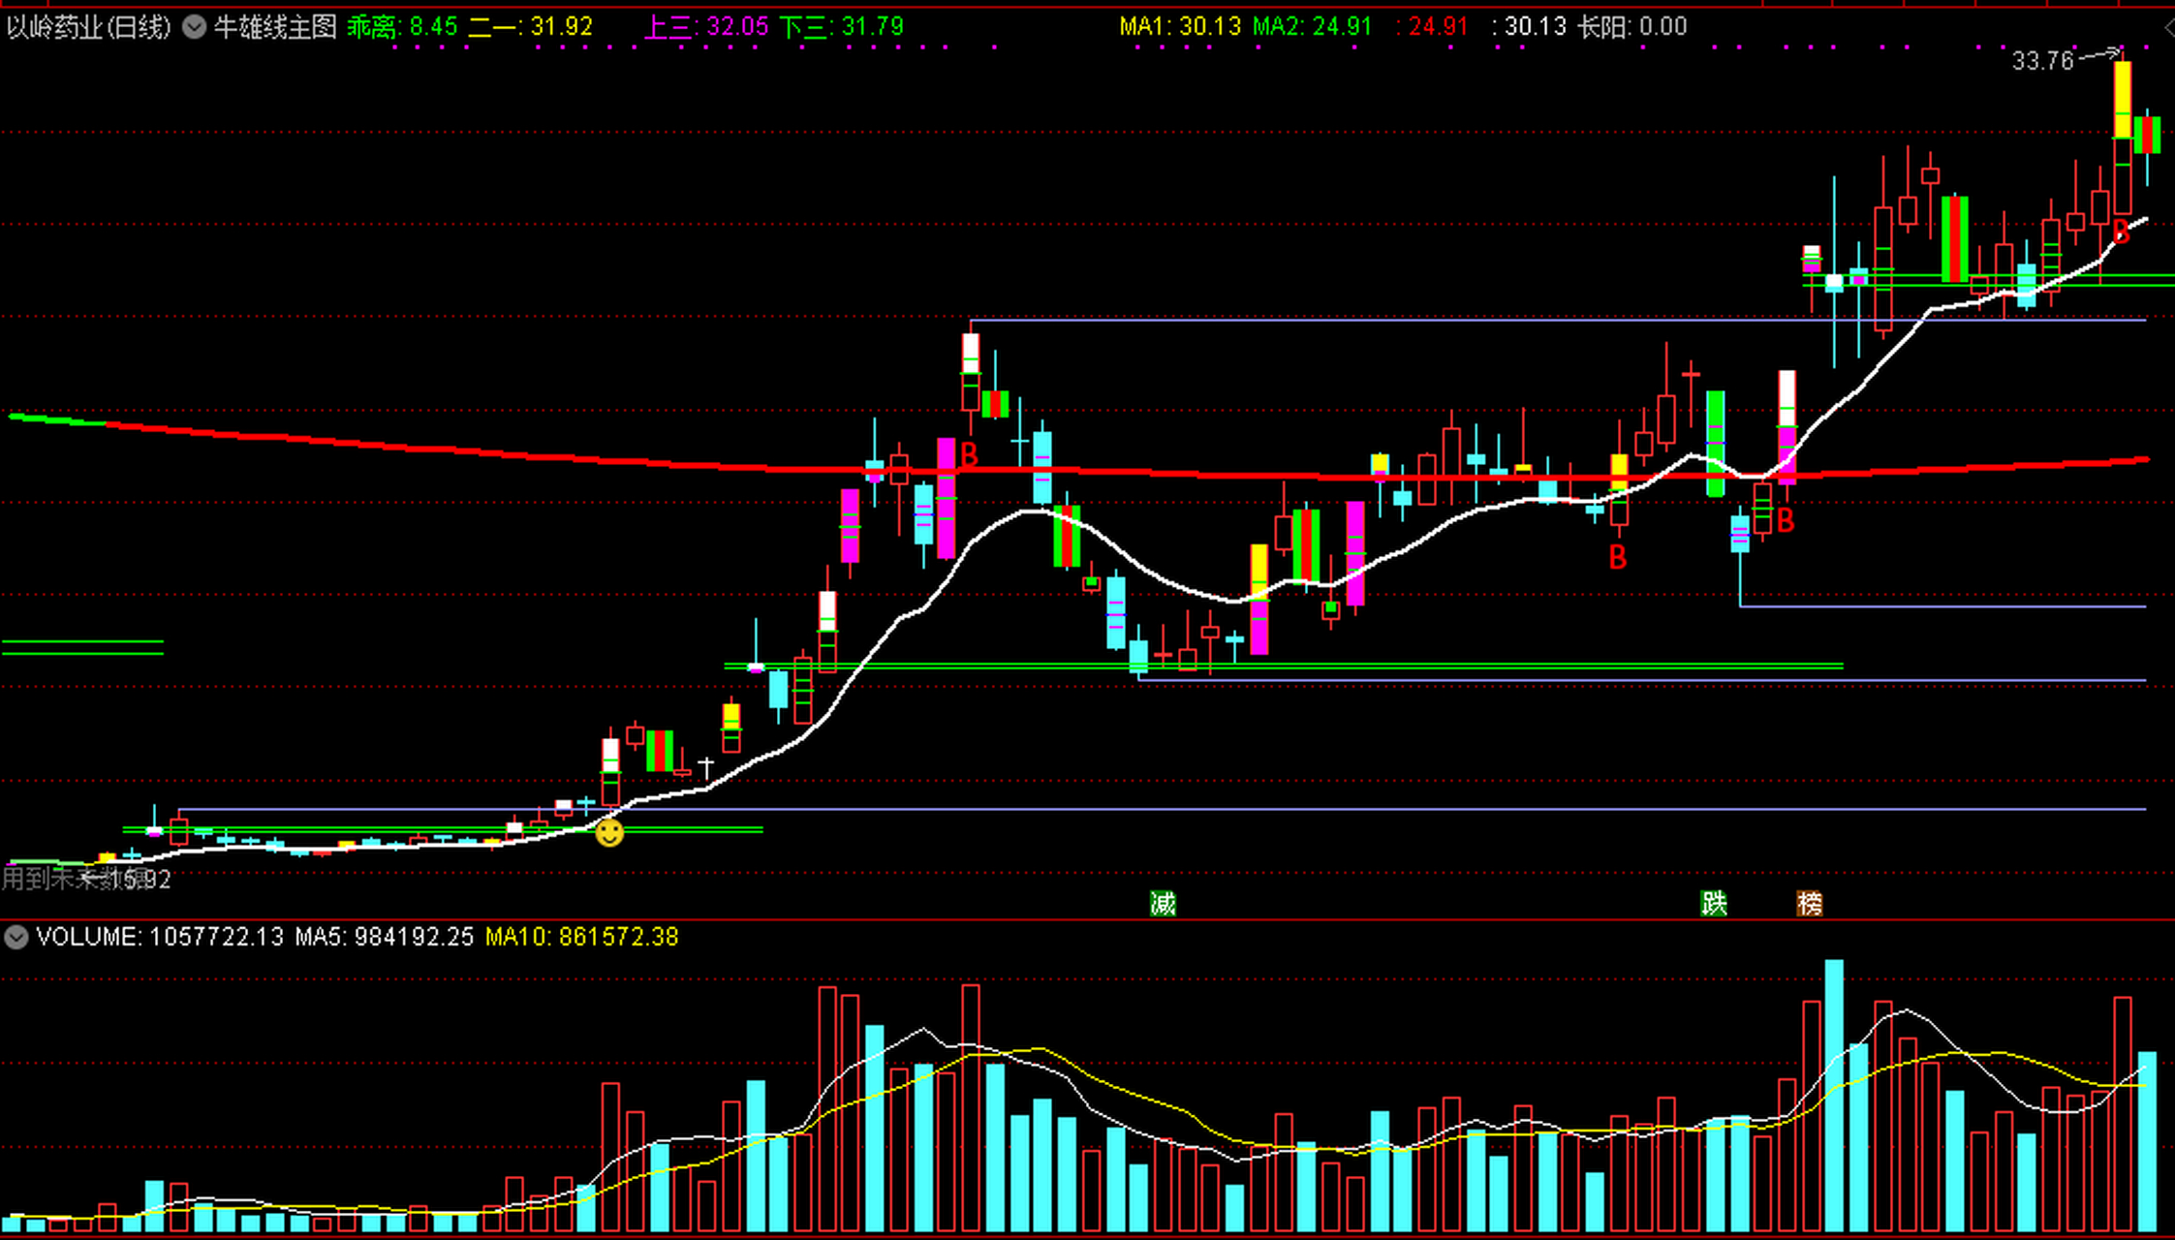Click the green 减 tag icon
Viewport: 2175px width, 1240px height.
click(x=1163, y=904)
